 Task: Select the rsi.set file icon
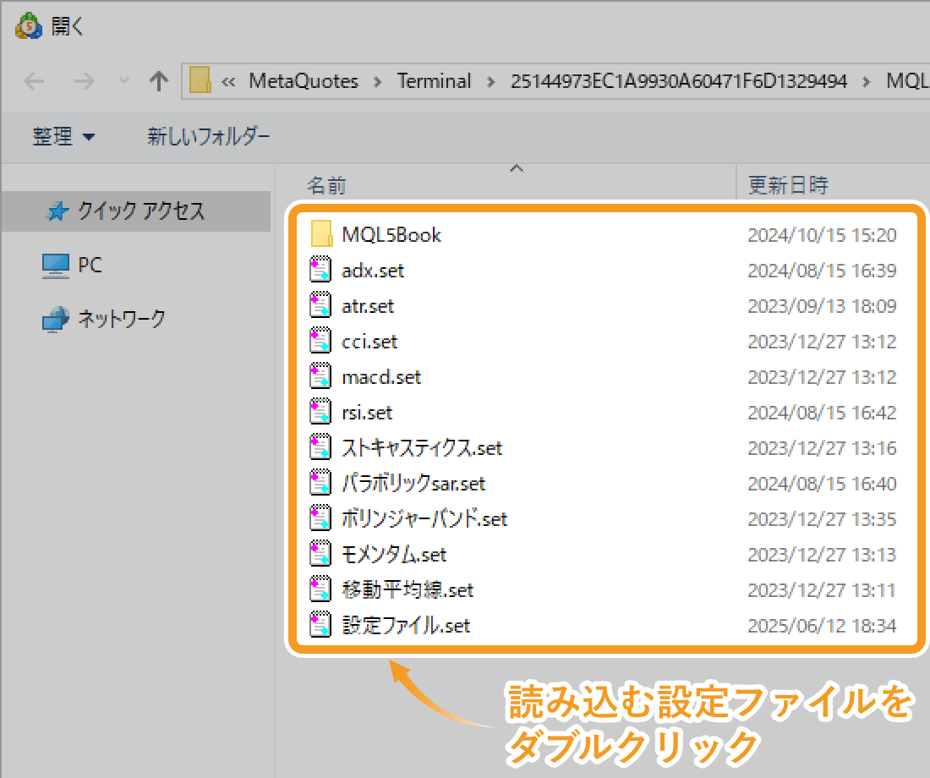point(321,412)
